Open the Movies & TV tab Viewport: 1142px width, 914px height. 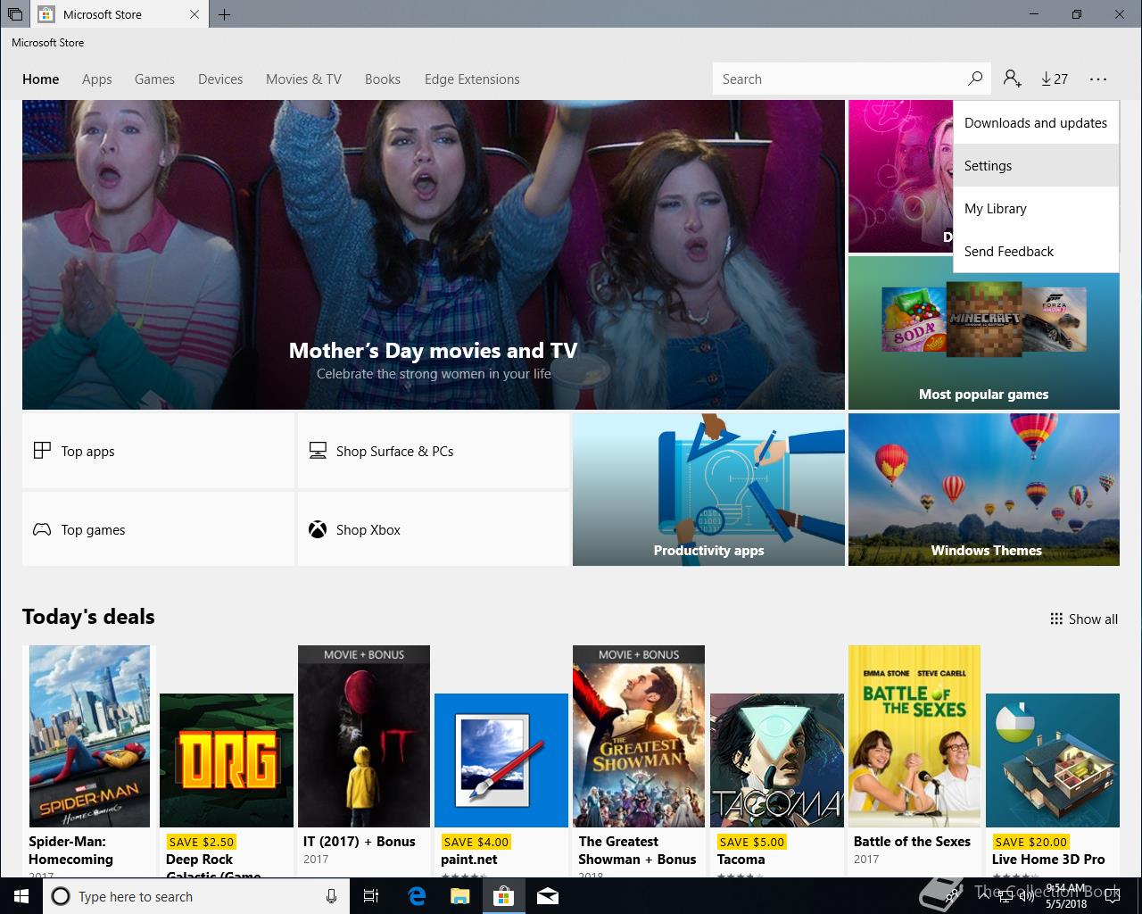tap(303, 79)
